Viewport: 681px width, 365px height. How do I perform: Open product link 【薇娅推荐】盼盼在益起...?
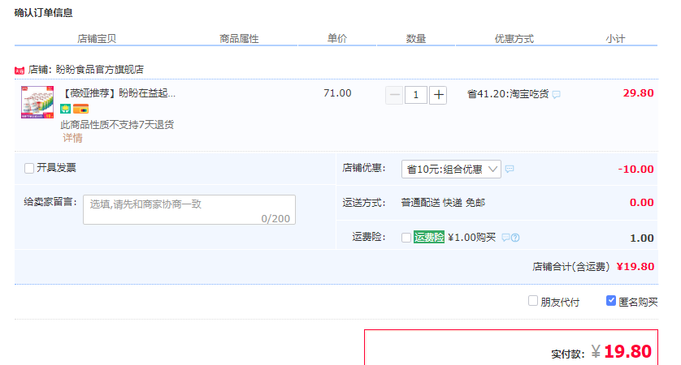[118, 93]
